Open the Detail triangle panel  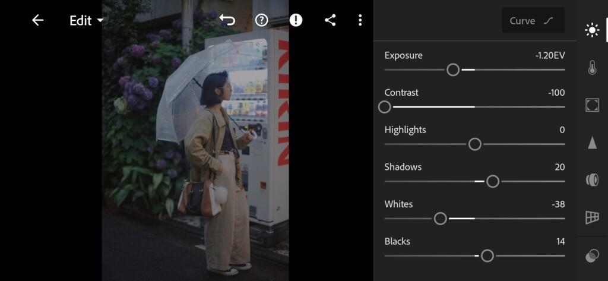592,143
